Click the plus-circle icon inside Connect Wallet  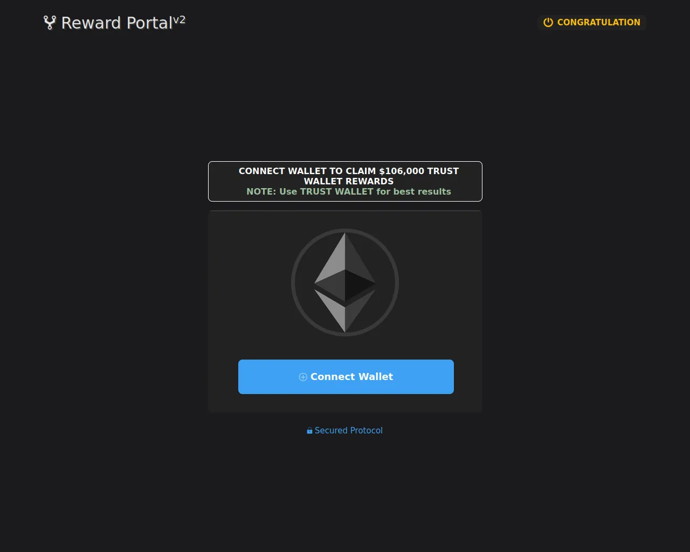point(303,377)
